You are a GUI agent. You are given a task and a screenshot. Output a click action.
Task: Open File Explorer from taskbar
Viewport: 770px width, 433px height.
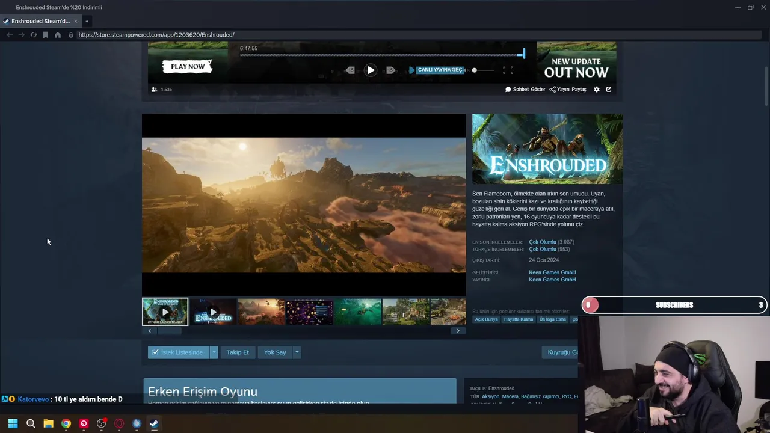tap(48, 423)
